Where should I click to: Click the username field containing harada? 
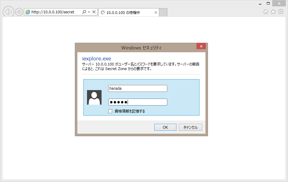[138, 88]
